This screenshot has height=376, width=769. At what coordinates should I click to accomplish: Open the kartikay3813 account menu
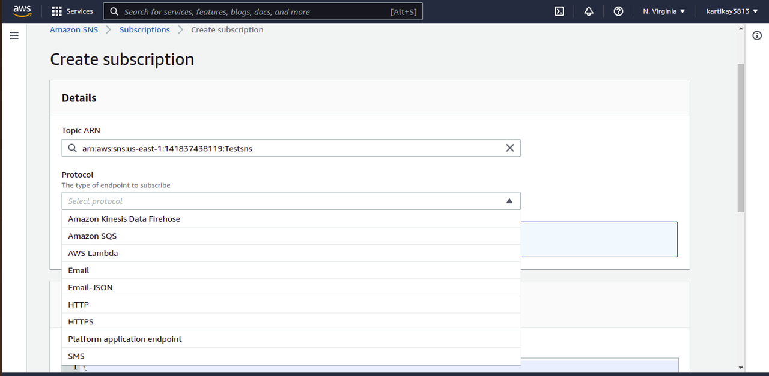(x=731, y=11)
